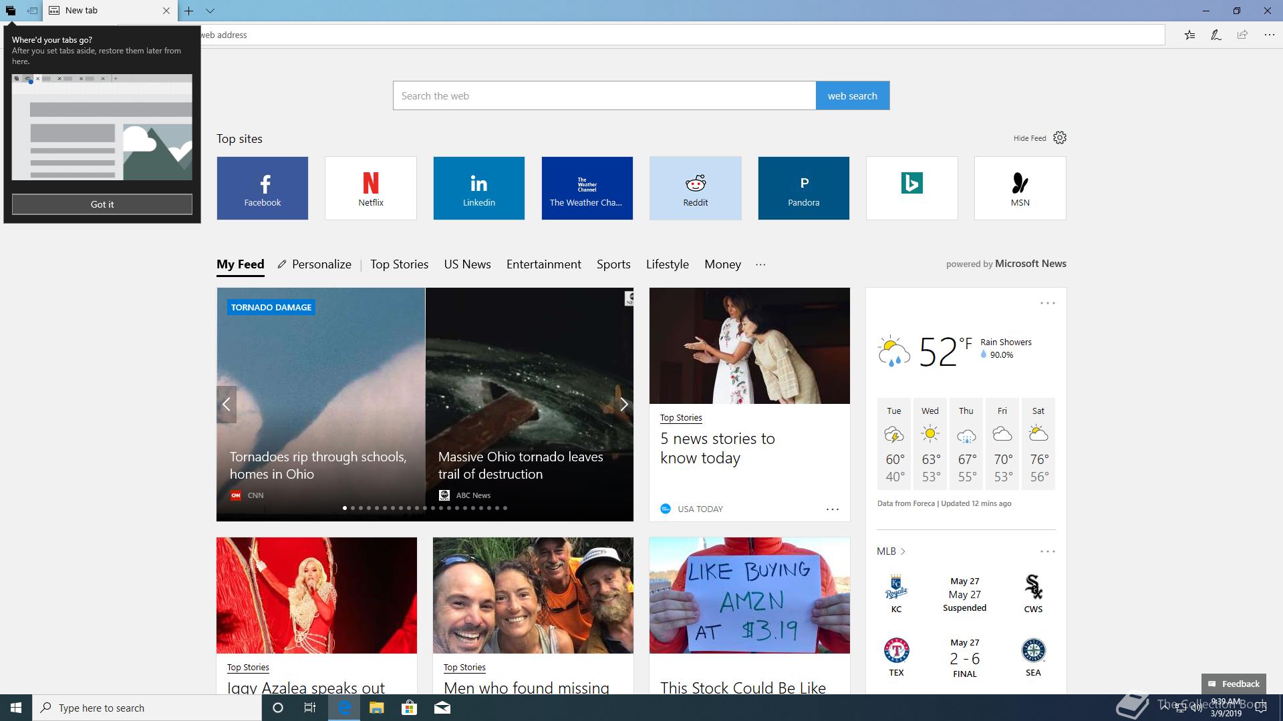
Task: Select Tue forecast column
Action: tap(894, 444)
